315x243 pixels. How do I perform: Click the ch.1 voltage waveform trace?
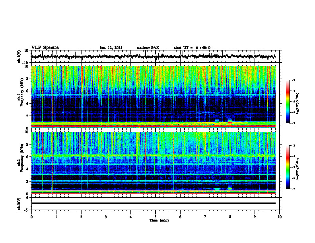[153, 56]
